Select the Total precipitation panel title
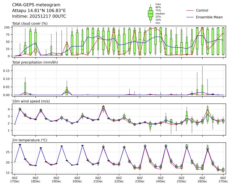Image resolution: width=231 pixels, height=186 pixels. (x=34, y=62)
